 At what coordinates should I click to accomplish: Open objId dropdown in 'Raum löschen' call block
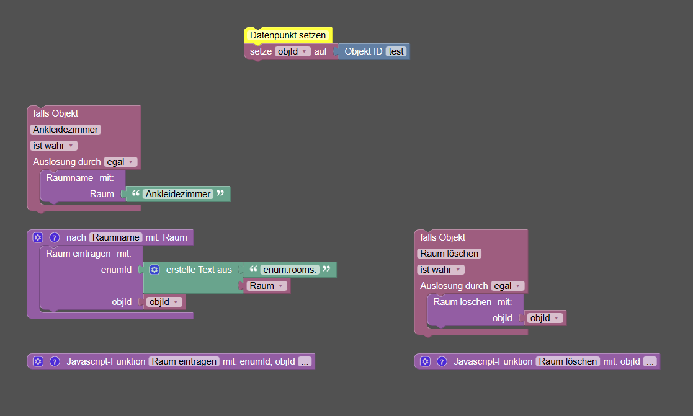(x=545, y=319)
